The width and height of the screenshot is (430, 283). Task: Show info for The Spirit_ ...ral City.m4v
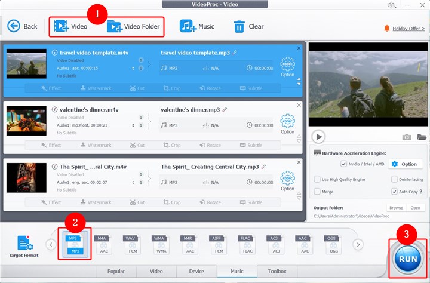(54, 167)
